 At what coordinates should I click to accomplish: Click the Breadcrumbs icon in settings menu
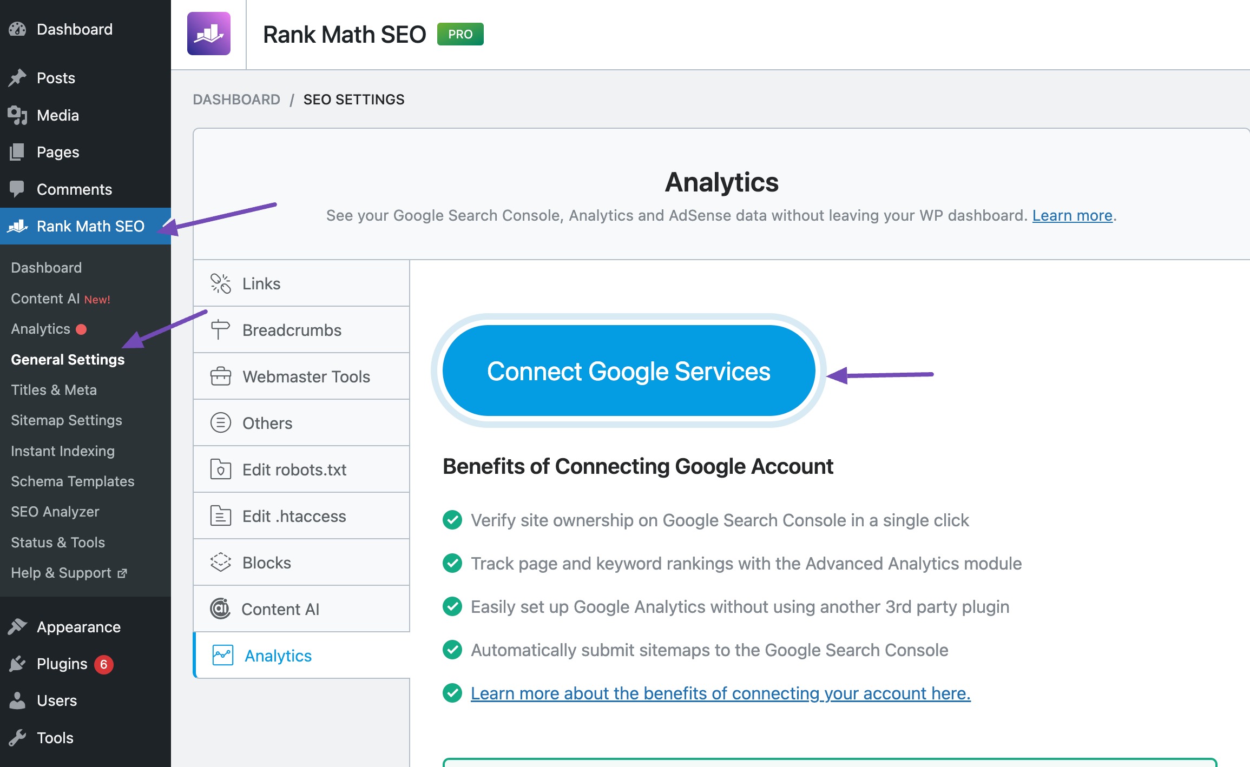pos(221,329)
